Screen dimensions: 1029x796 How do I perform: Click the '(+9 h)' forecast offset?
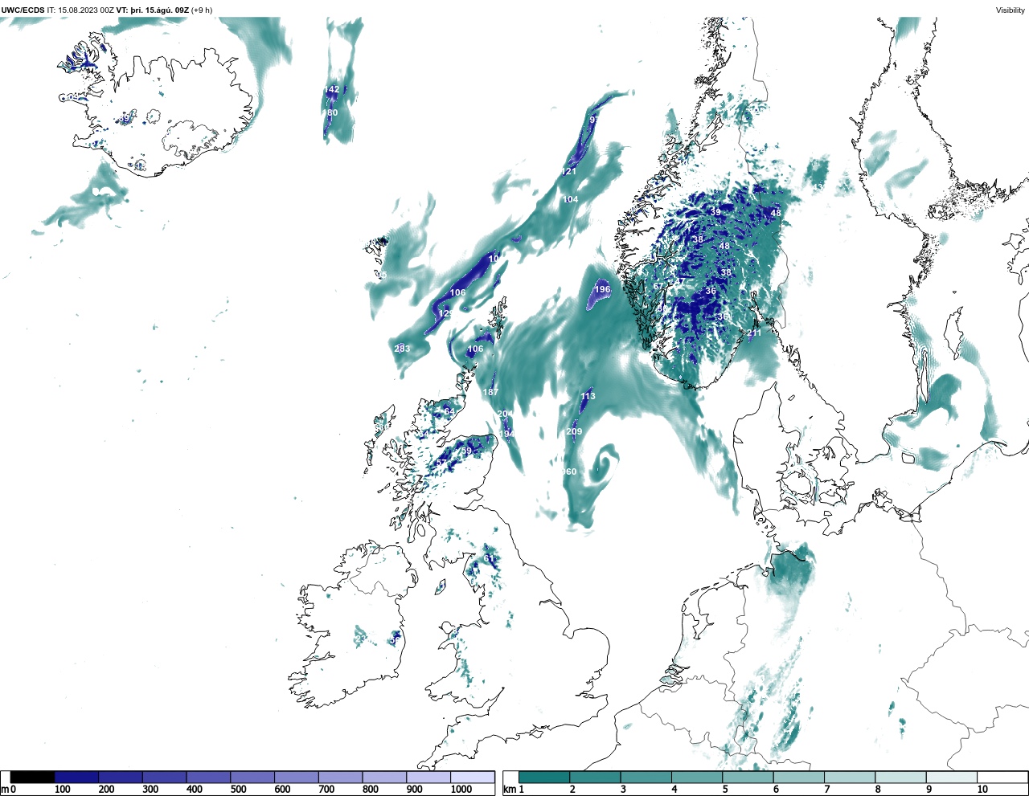point(202,10)
